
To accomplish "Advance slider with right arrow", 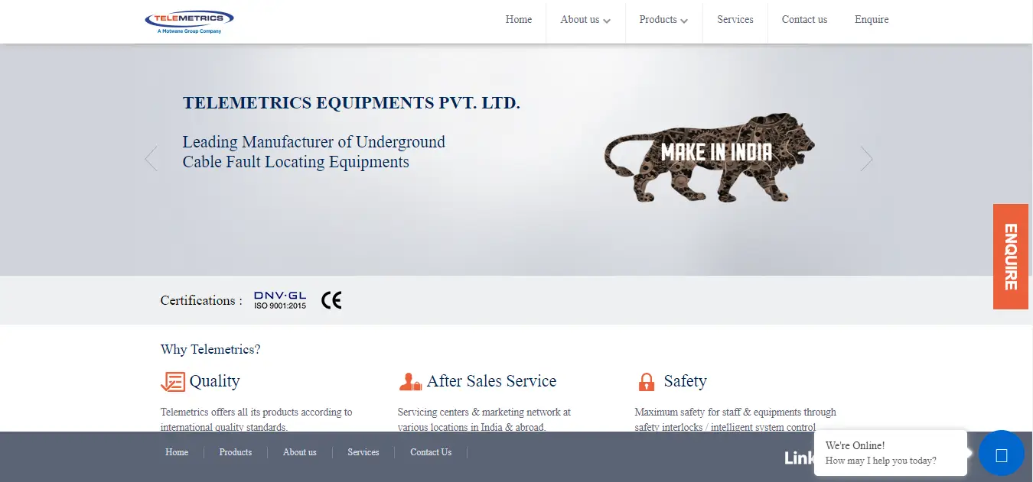I will point(866,159).
